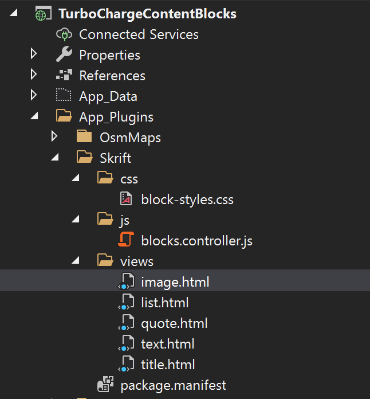The height and width of the screenshot is (399, 370).
Task: Click the TurboChargeContentBlocks web project icon
Action: point(43,14)
